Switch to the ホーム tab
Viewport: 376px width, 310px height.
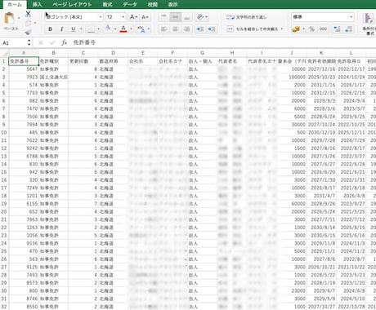click(15, 4)
